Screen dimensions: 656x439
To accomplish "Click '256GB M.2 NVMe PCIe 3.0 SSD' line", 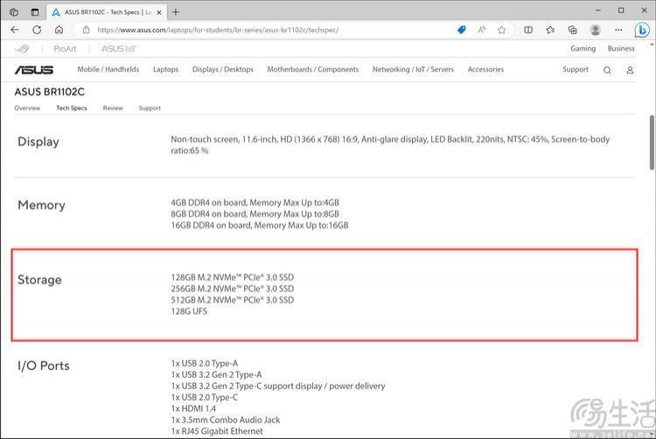I will point(232,289).
